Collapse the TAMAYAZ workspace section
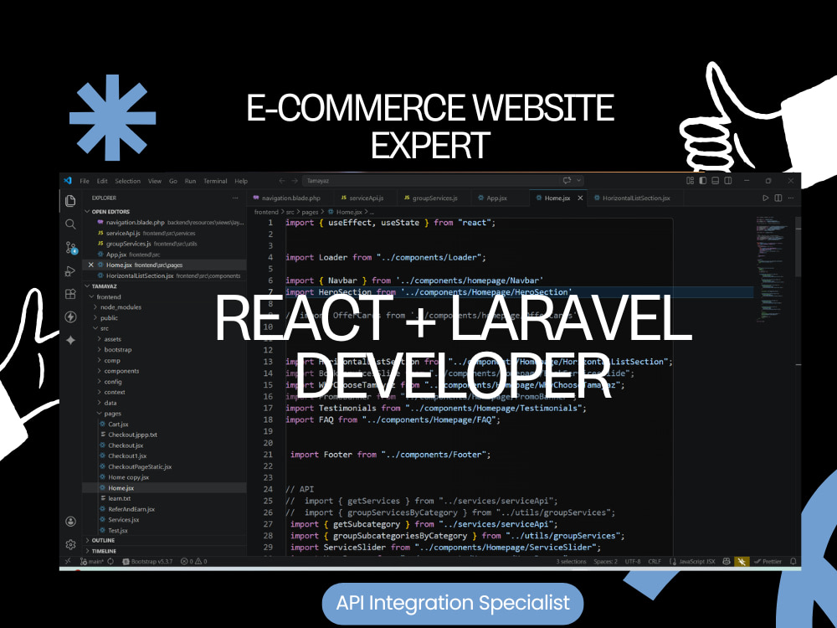 point(88,286)
